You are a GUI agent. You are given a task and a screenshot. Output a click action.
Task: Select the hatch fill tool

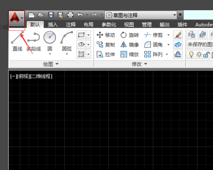click(81, 54)
